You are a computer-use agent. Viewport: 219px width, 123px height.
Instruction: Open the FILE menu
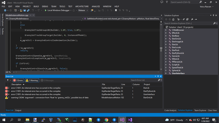(x=3, y=6)
